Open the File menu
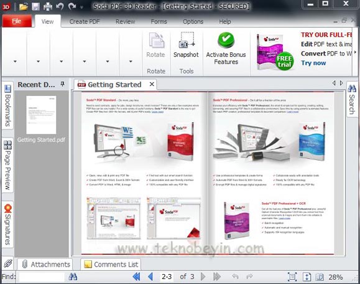360x284 pixels. pyautogui.click(x=17, y=21)
